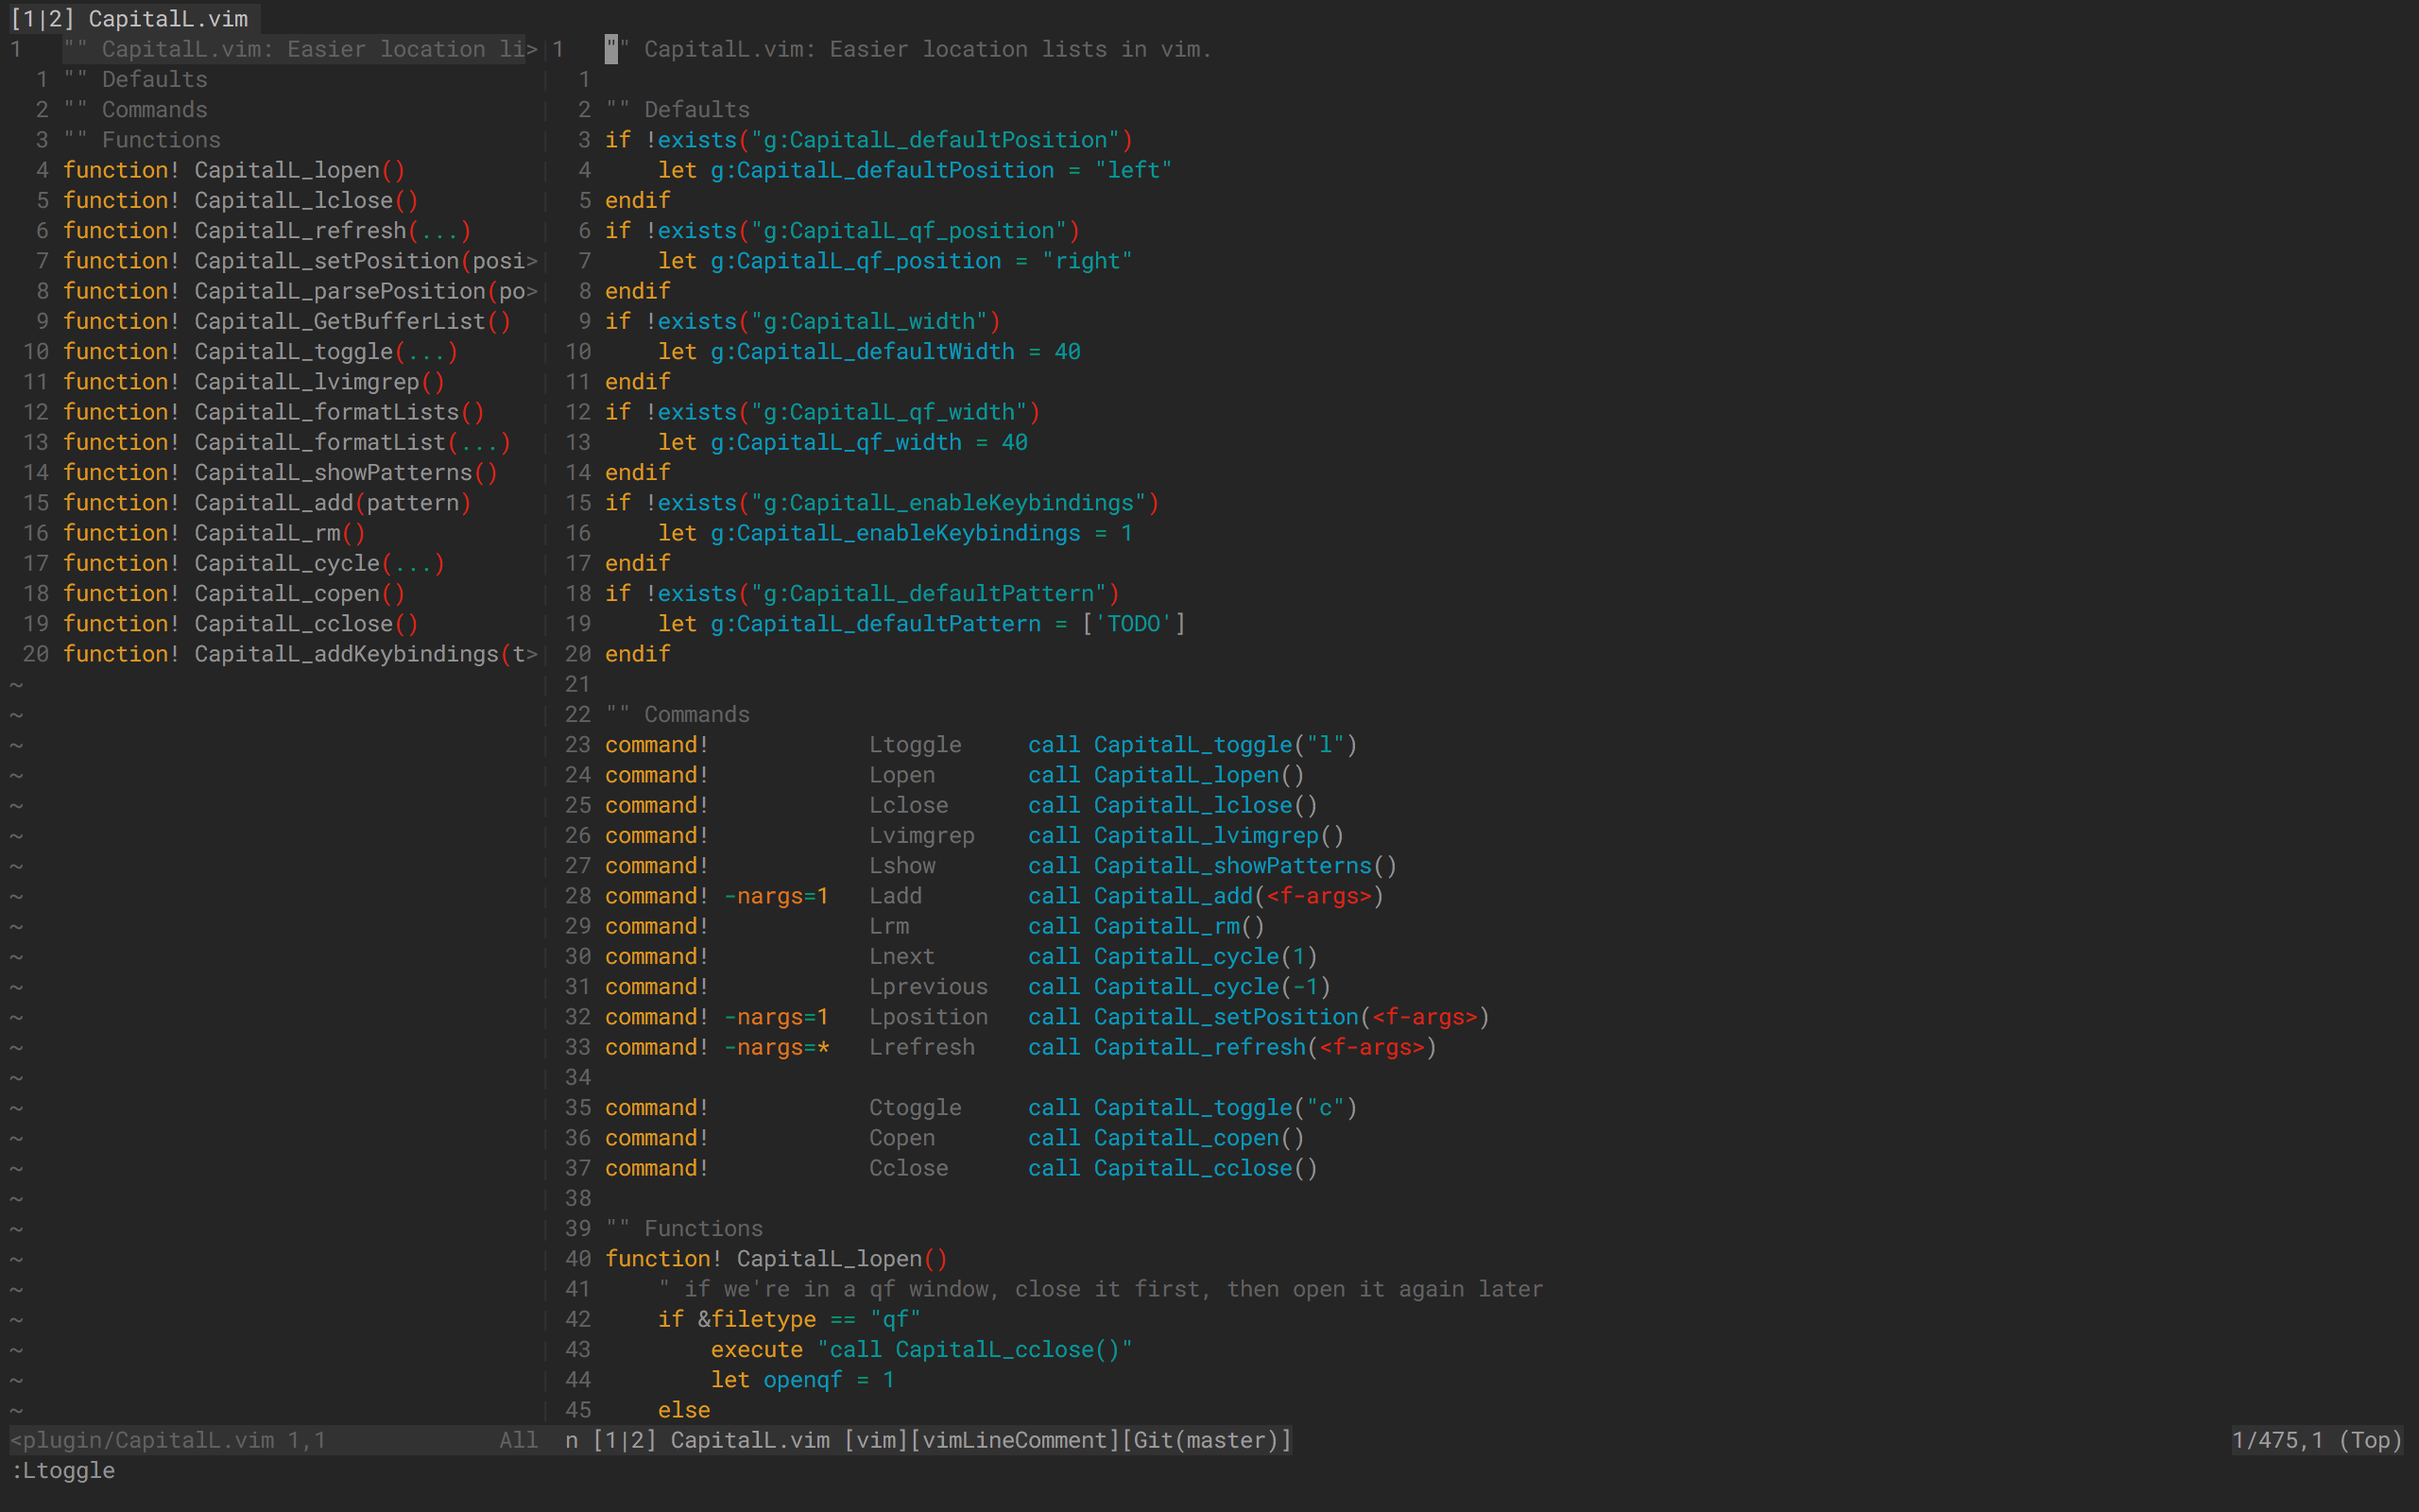
Task: Jump to '"" Functions' entry in location list
Action: click(142, 139)
